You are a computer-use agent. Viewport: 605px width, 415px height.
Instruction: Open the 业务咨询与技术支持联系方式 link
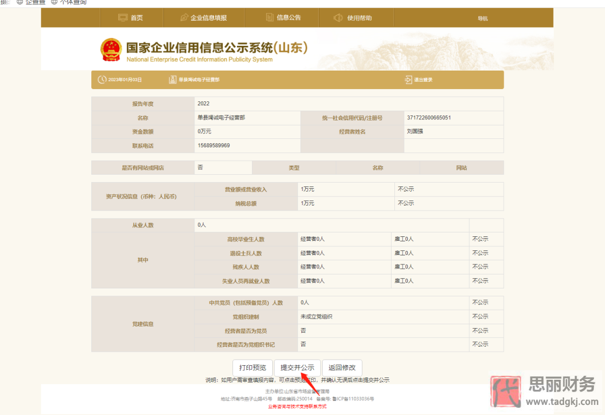[x=297, y=407]
